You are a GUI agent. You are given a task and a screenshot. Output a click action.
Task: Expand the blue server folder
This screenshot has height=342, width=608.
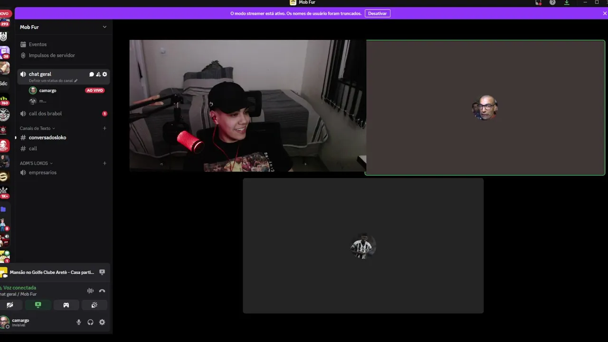click(x=3, y=209)
